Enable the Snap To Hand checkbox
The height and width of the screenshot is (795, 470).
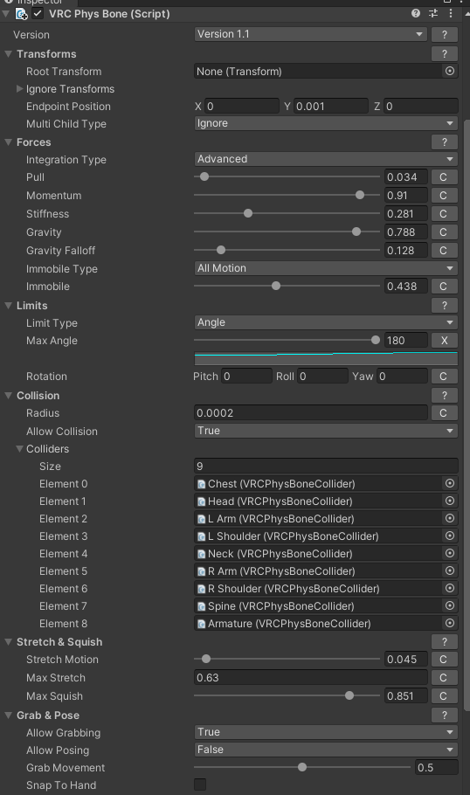(x=200, y=785)
